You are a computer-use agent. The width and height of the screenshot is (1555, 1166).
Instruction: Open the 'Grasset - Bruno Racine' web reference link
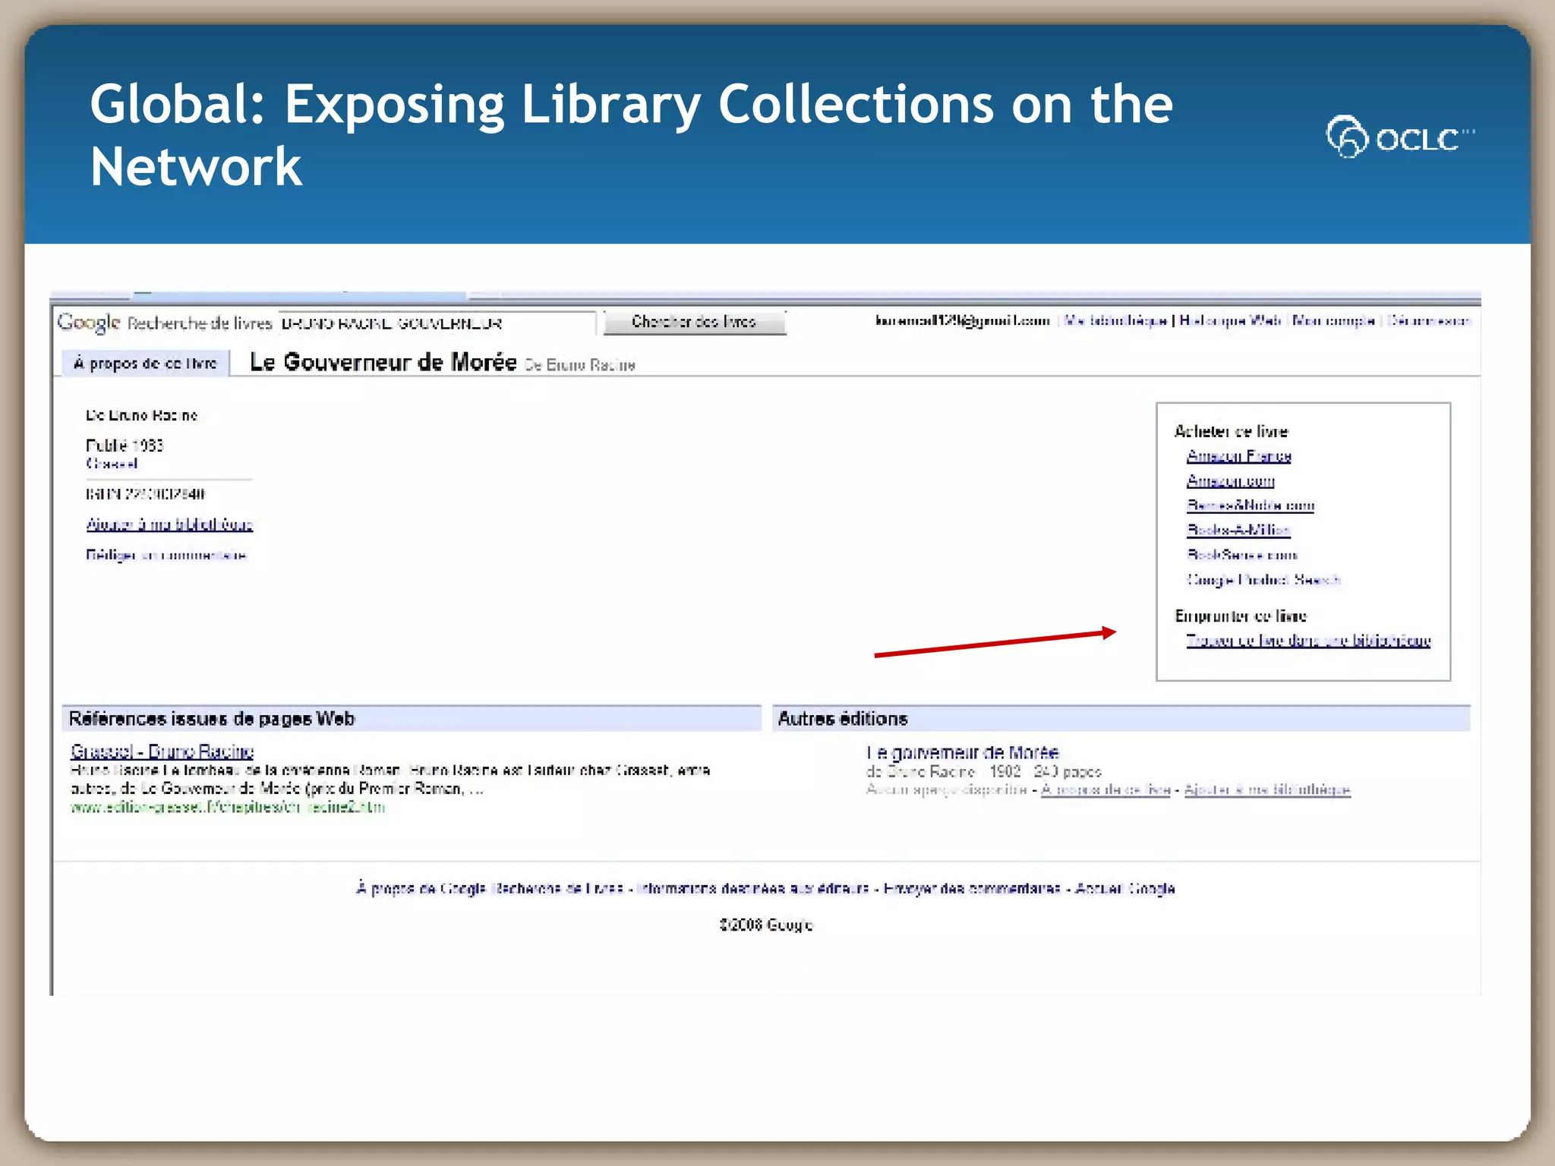162,751
